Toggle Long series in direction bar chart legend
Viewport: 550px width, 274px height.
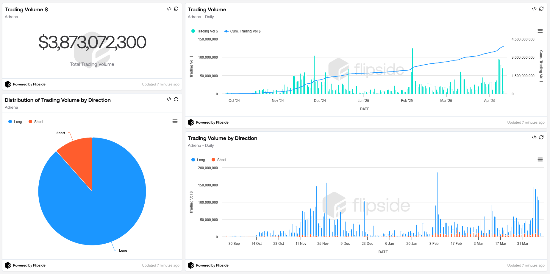coord(198,160)
